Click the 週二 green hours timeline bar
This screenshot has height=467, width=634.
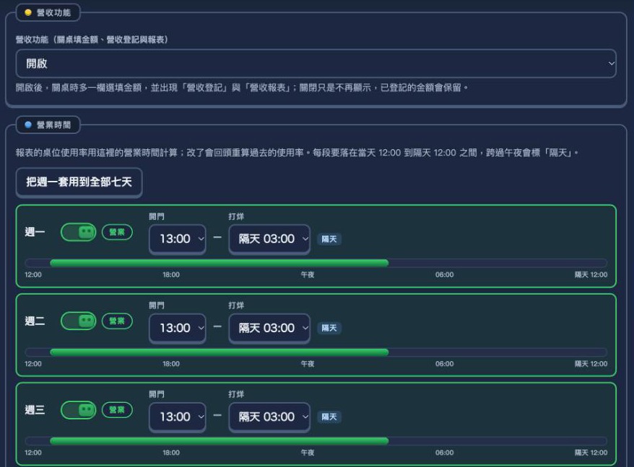[x=219, y=352]
